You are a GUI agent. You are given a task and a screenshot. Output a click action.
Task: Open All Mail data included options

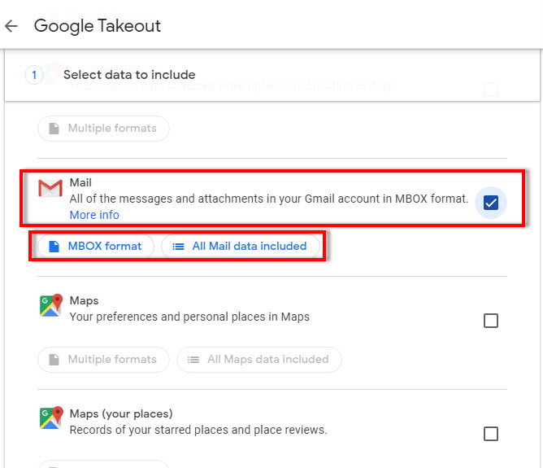click(x=241, y=246)
